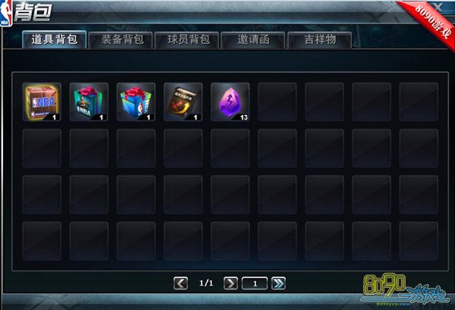The width and height of the screenshot is (455, 310).
Task: Open the 邀请函 tab
Action: coord(253,40)
